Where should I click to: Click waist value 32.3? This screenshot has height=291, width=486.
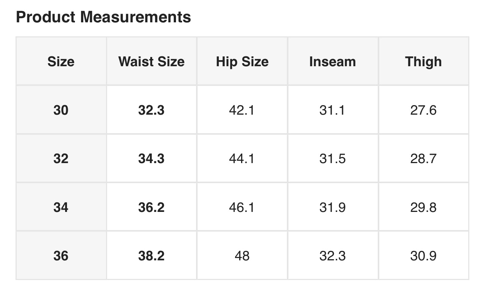click(151, 110)
